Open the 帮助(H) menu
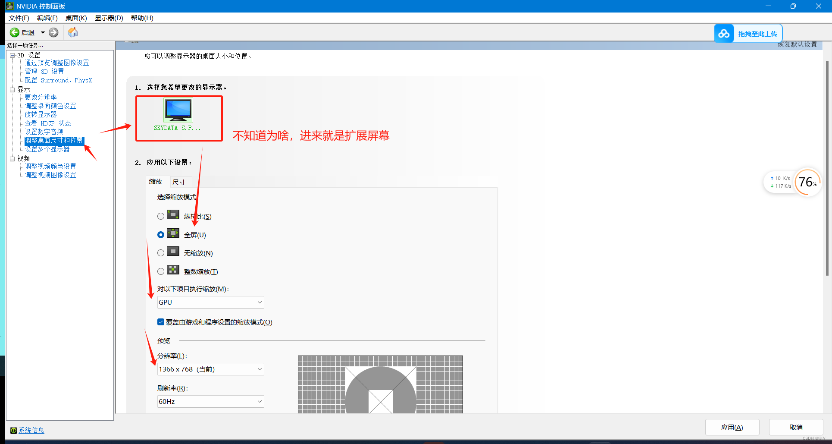Screen dimensions: 832x444 click(142, 18)
